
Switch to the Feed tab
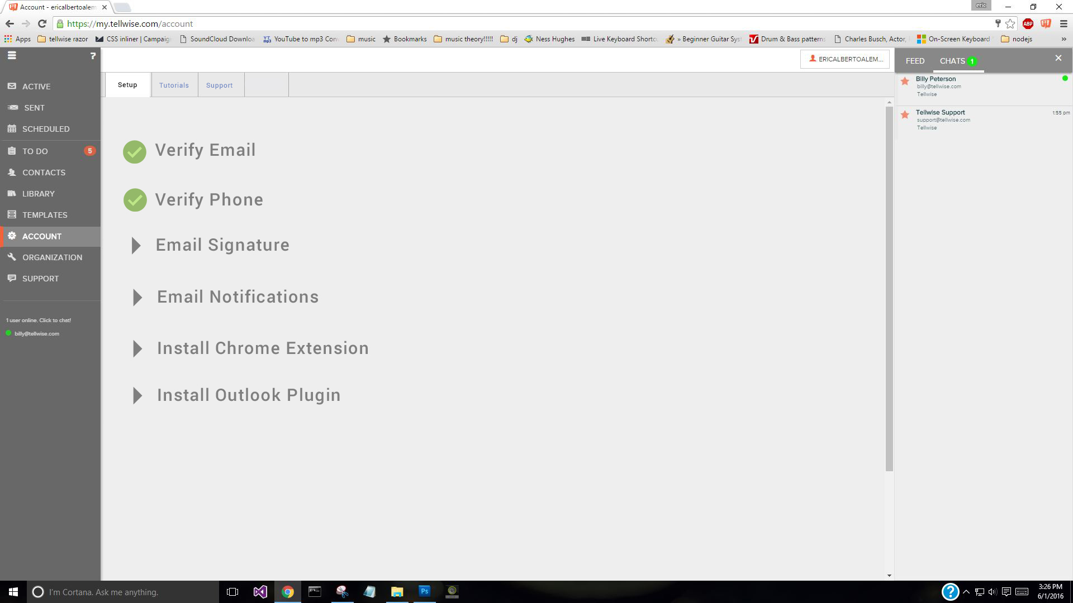pos(915,61)
